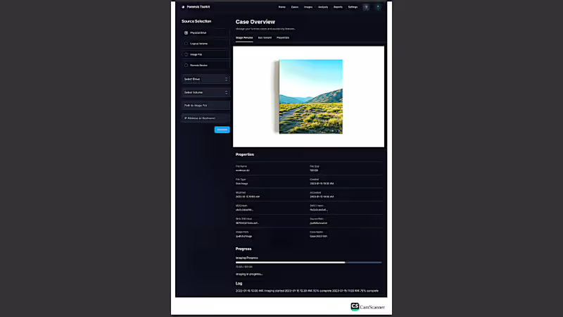Open Images in top navigation
Viewport: 563px width, 317px height.
point(308,7)
